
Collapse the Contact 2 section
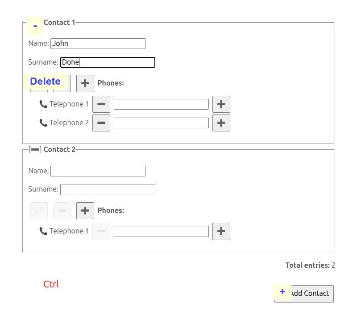pyautogui.click(x=35, y=149)
